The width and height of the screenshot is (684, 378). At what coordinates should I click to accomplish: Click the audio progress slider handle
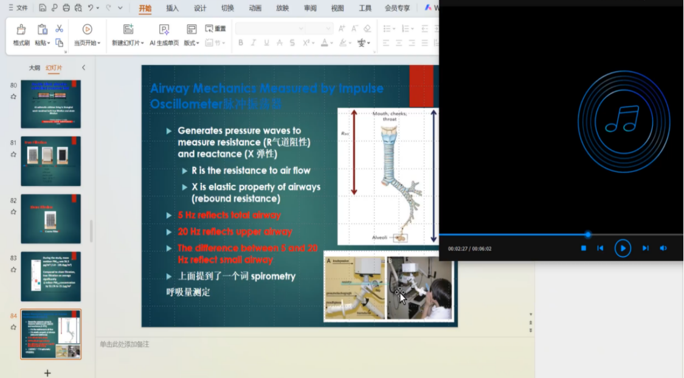(x=588, y=235)
